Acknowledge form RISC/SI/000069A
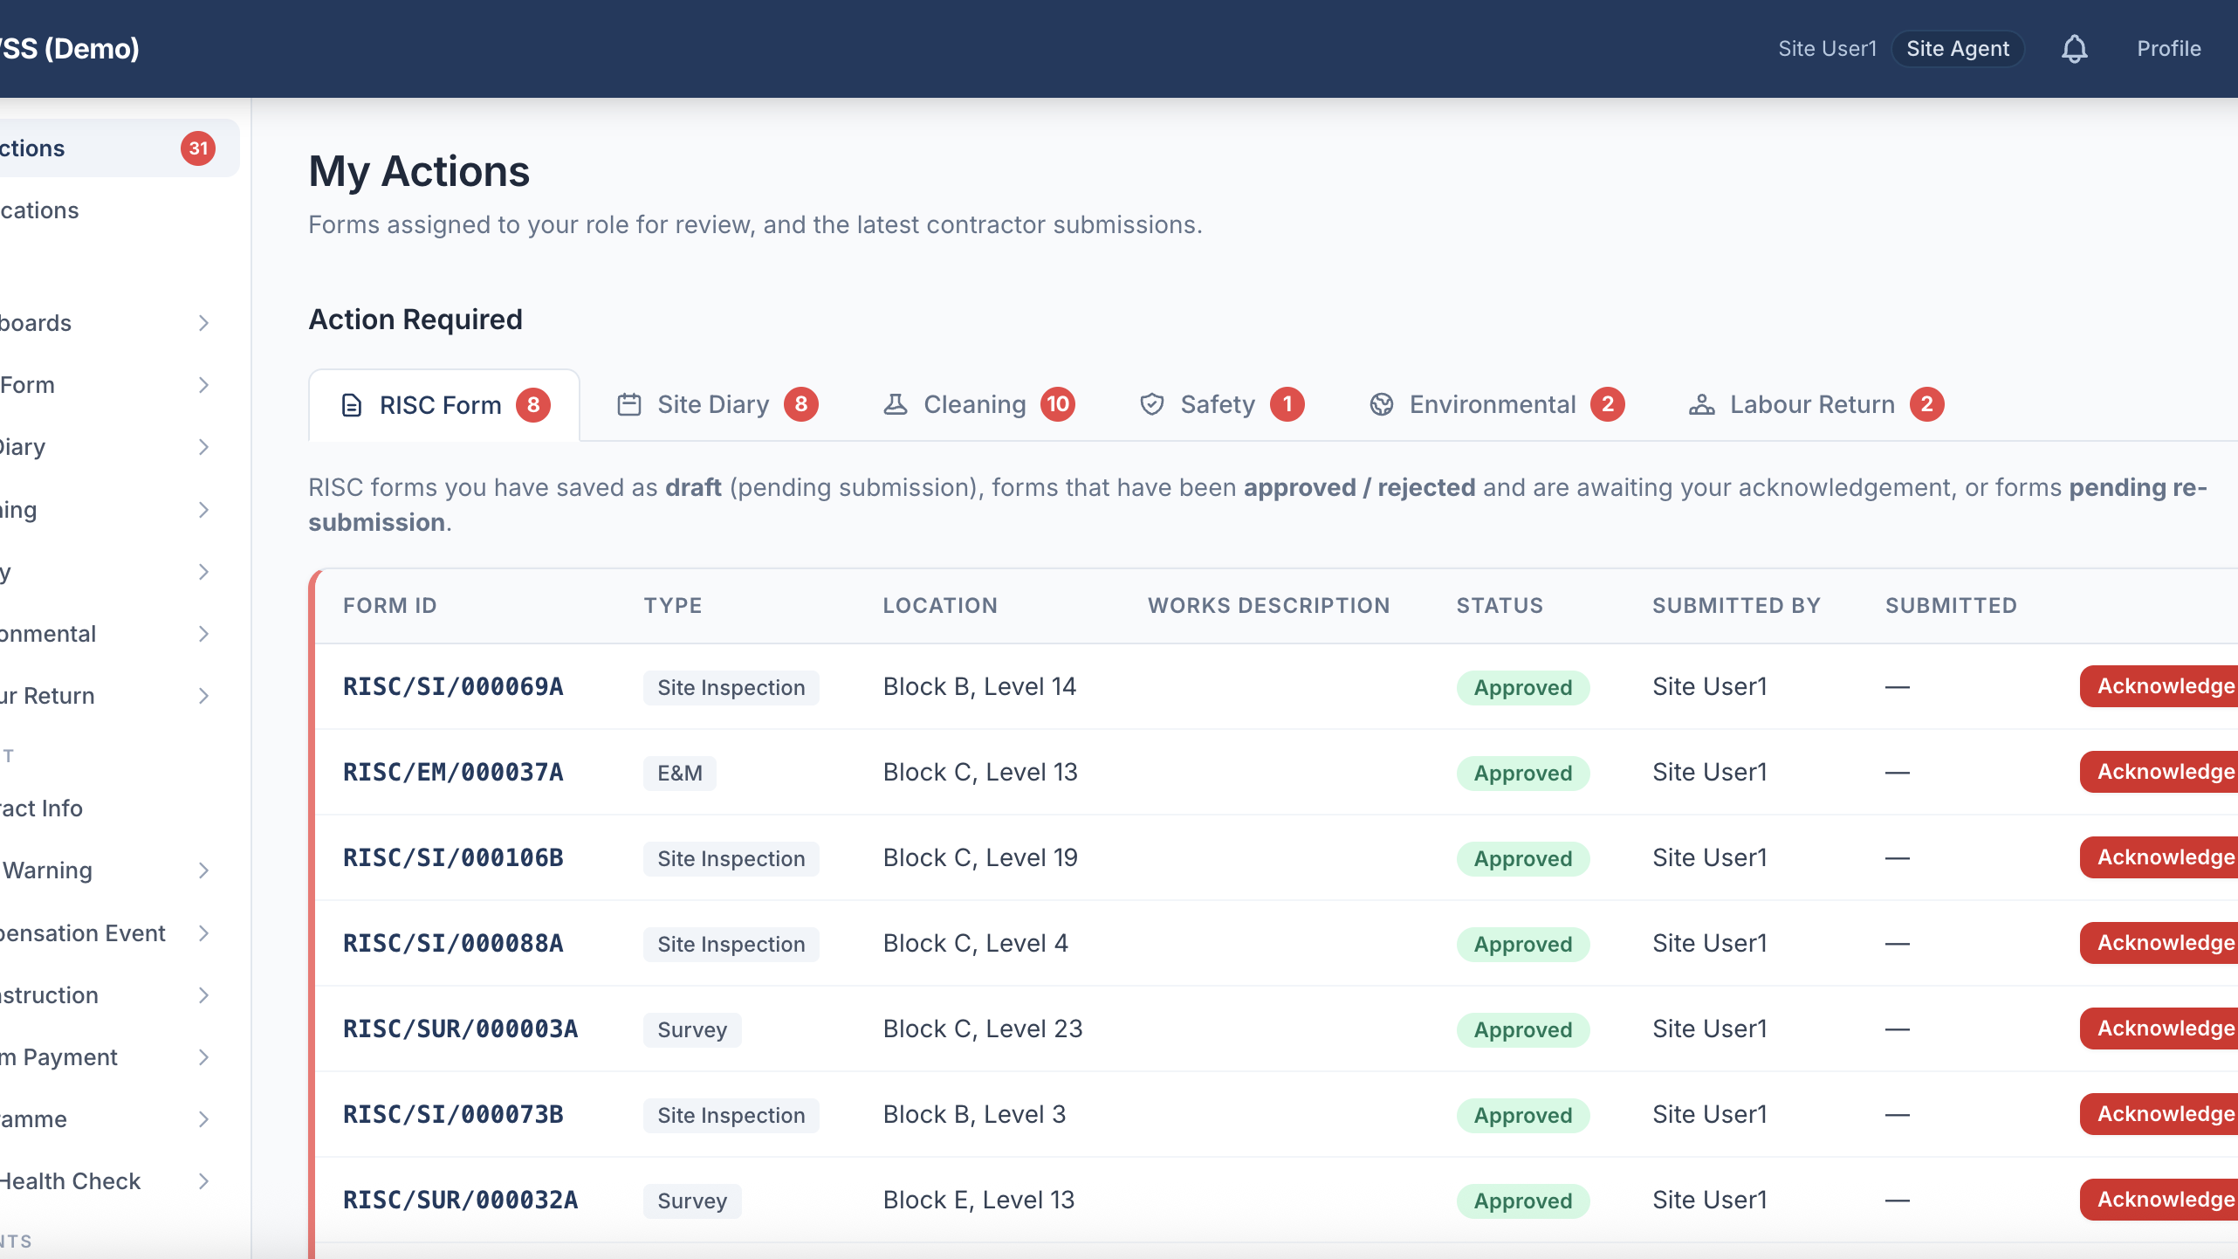 tap(2159, 686)
